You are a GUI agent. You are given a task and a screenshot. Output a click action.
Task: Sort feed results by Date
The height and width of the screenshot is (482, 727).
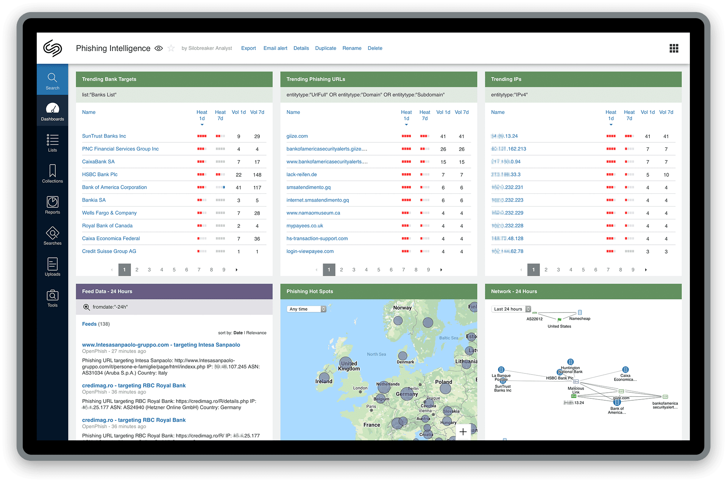(x=238, y=333)
